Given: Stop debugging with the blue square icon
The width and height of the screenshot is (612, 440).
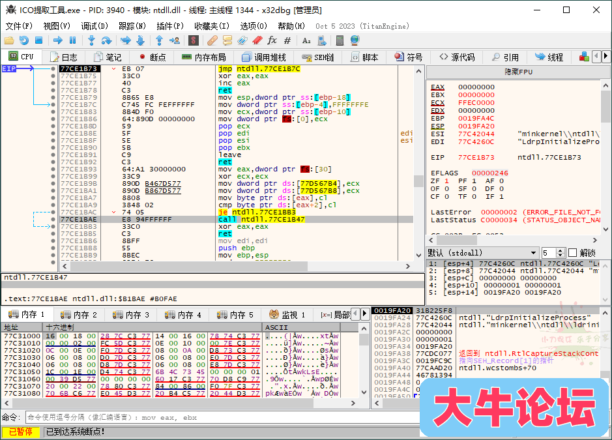Looking at the screenshot, I should (x=38, y=40).
